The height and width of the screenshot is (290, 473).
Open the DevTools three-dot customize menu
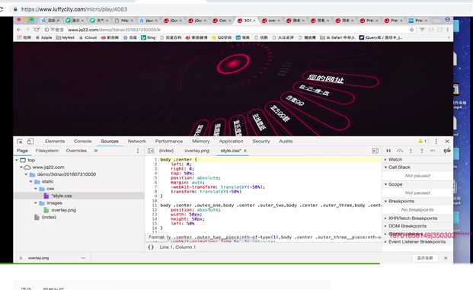click(436, 141)
